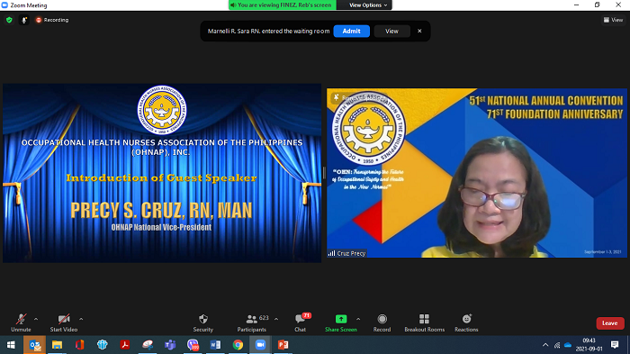Open PowerPoint from the taskbar
Screen dimensions: 630x354
coord(283,345)
